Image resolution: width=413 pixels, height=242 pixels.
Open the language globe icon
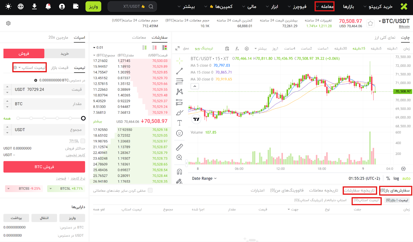21,6
